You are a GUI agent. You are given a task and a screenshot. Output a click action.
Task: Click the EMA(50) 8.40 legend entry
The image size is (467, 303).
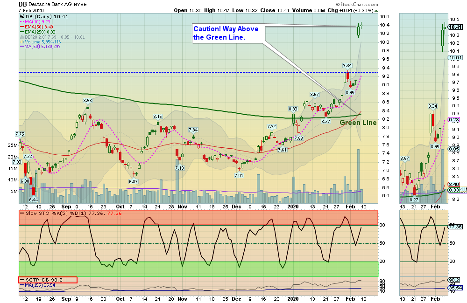[36, 27]
